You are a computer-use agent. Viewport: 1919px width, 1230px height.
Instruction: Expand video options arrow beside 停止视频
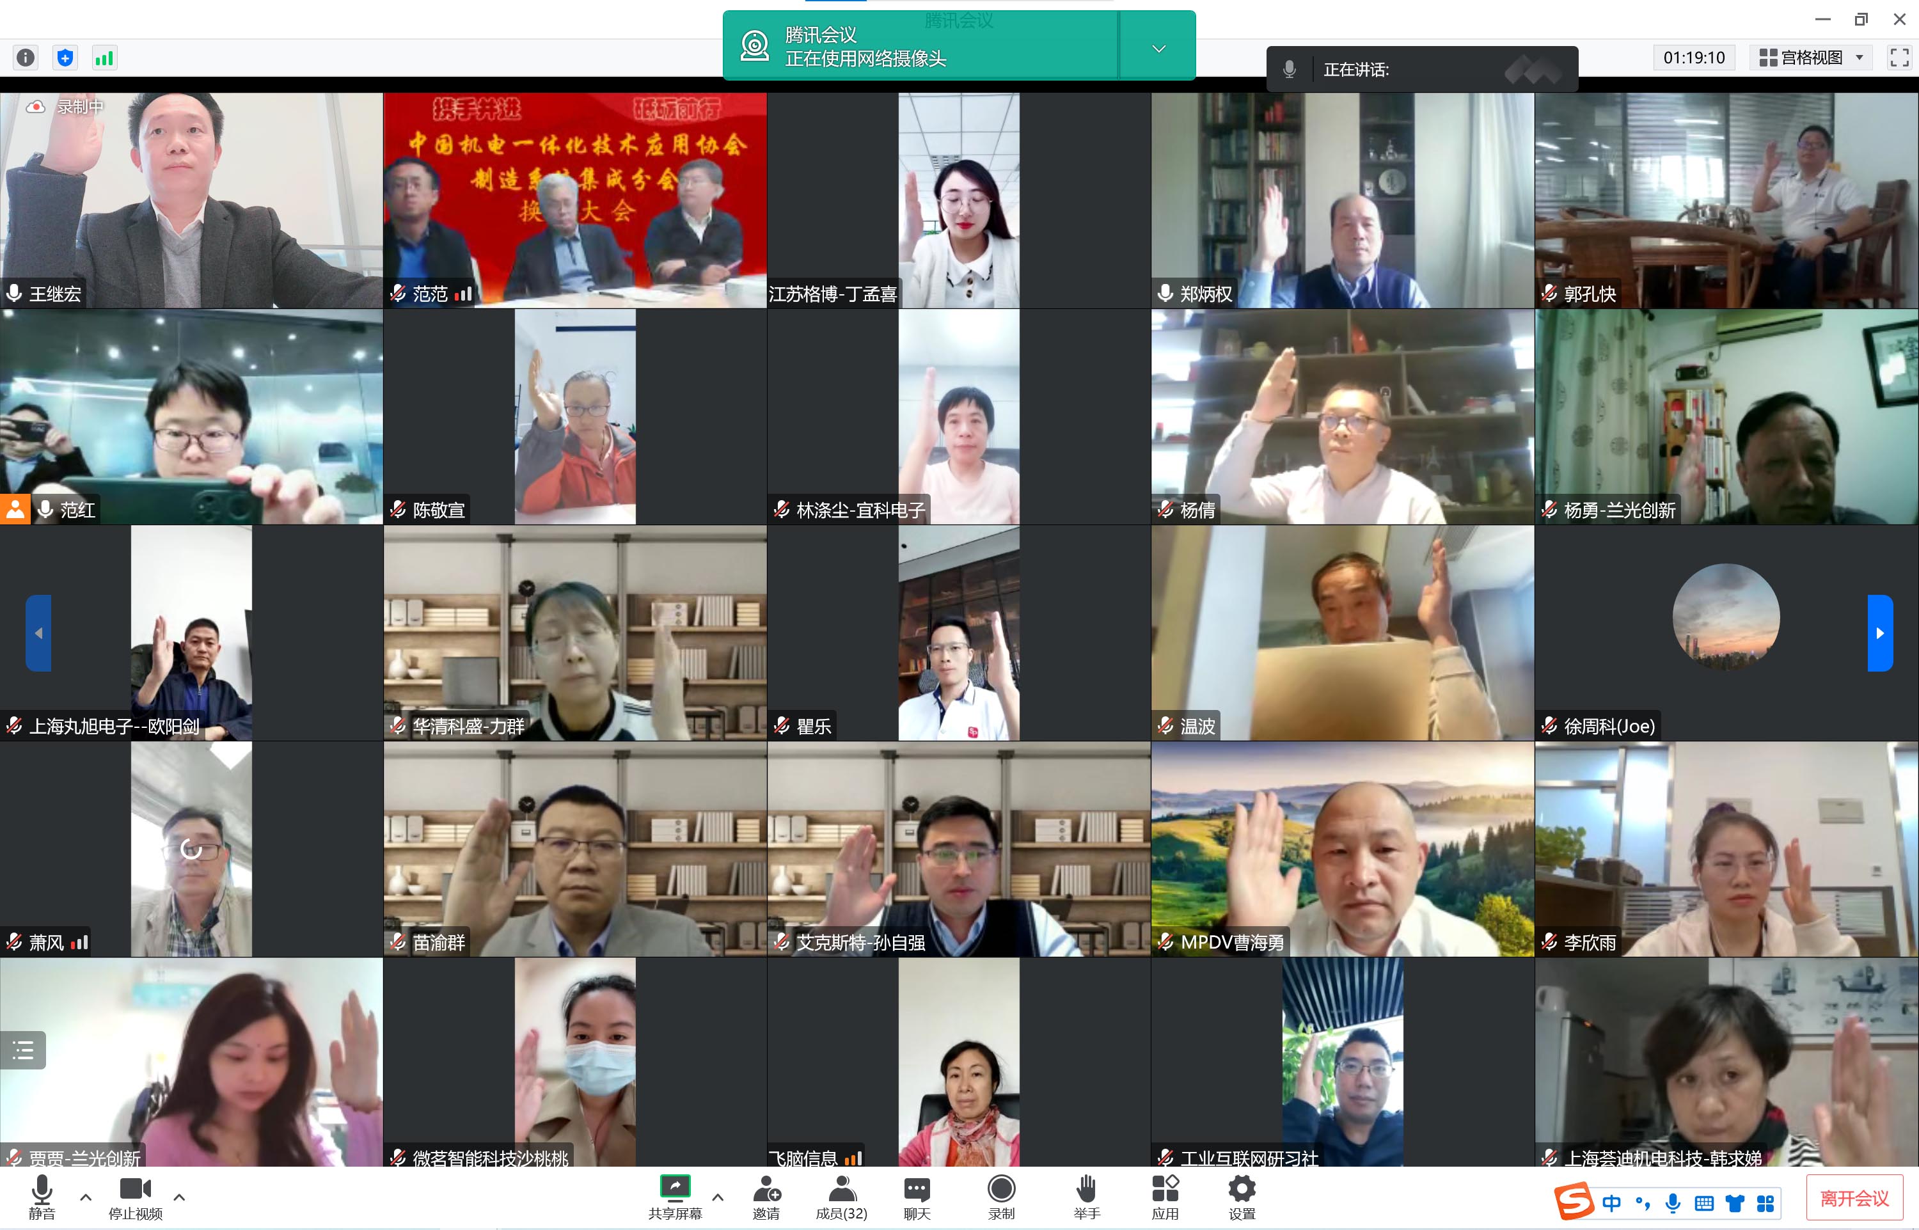pyautogui.click(x=179, y=1197)
